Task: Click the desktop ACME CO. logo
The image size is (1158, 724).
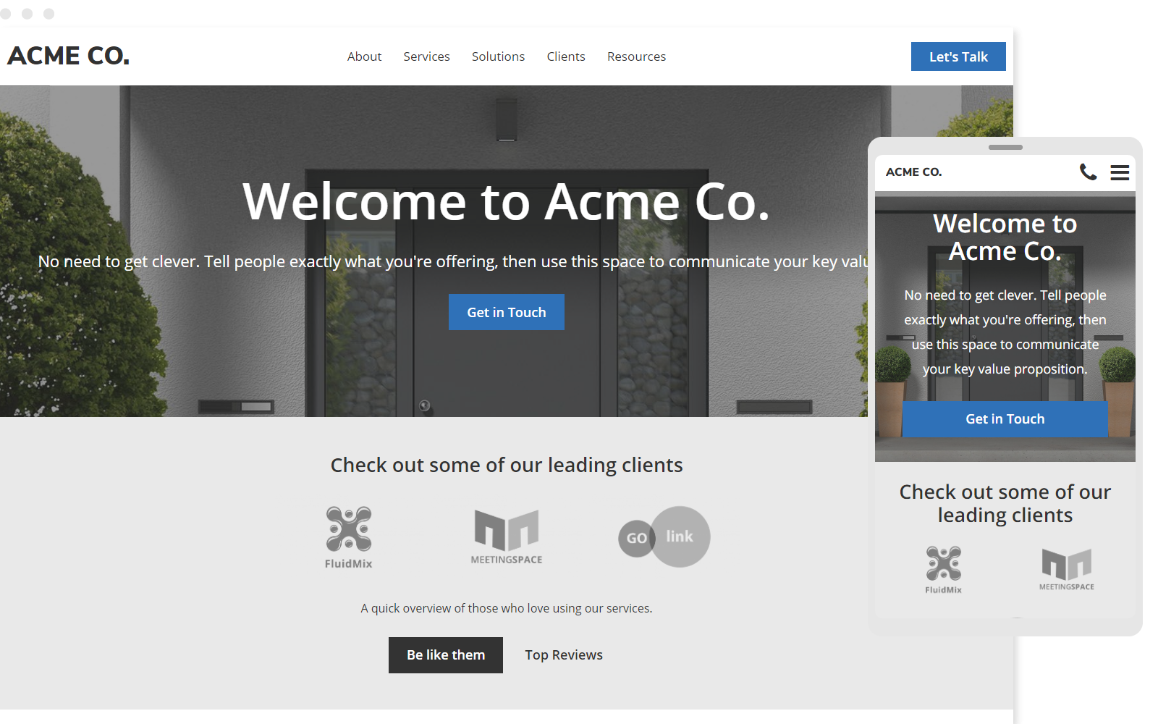Action: [69, 56]
